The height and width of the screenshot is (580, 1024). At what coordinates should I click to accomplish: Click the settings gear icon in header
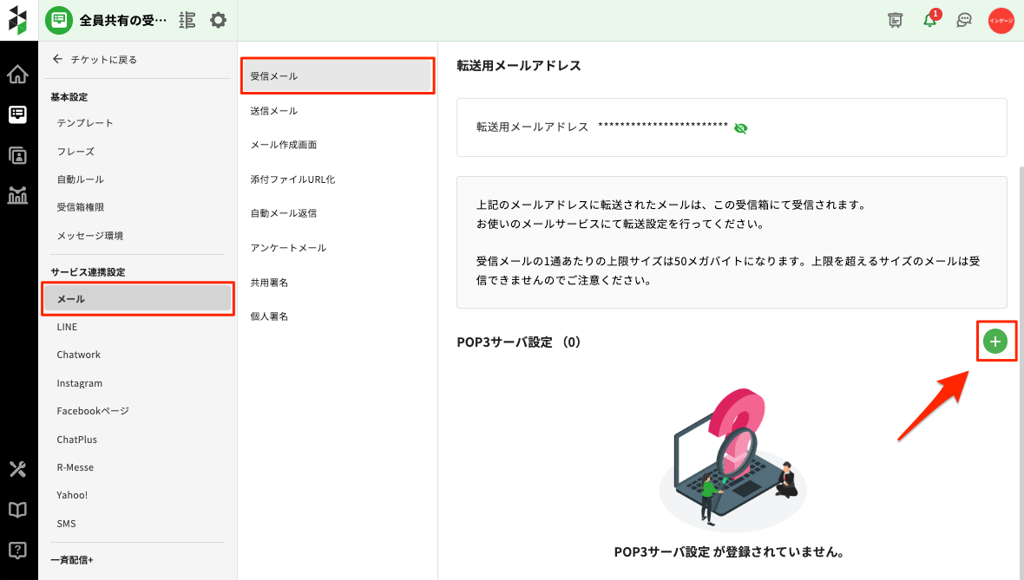(218, 20)
